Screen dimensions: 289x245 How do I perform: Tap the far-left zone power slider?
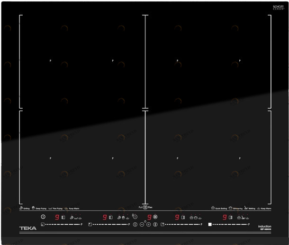click(62, 224)
